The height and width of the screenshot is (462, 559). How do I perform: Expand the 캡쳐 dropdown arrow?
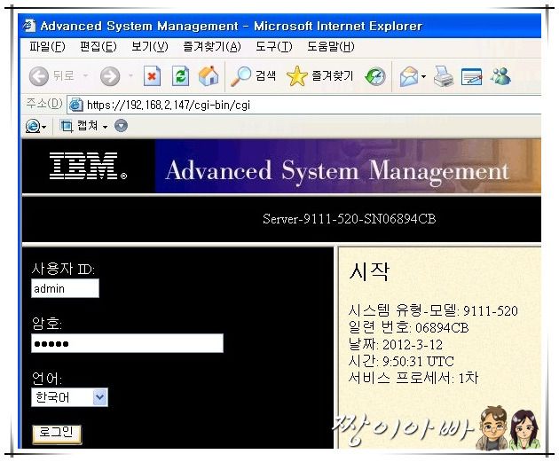click(105, 127)
